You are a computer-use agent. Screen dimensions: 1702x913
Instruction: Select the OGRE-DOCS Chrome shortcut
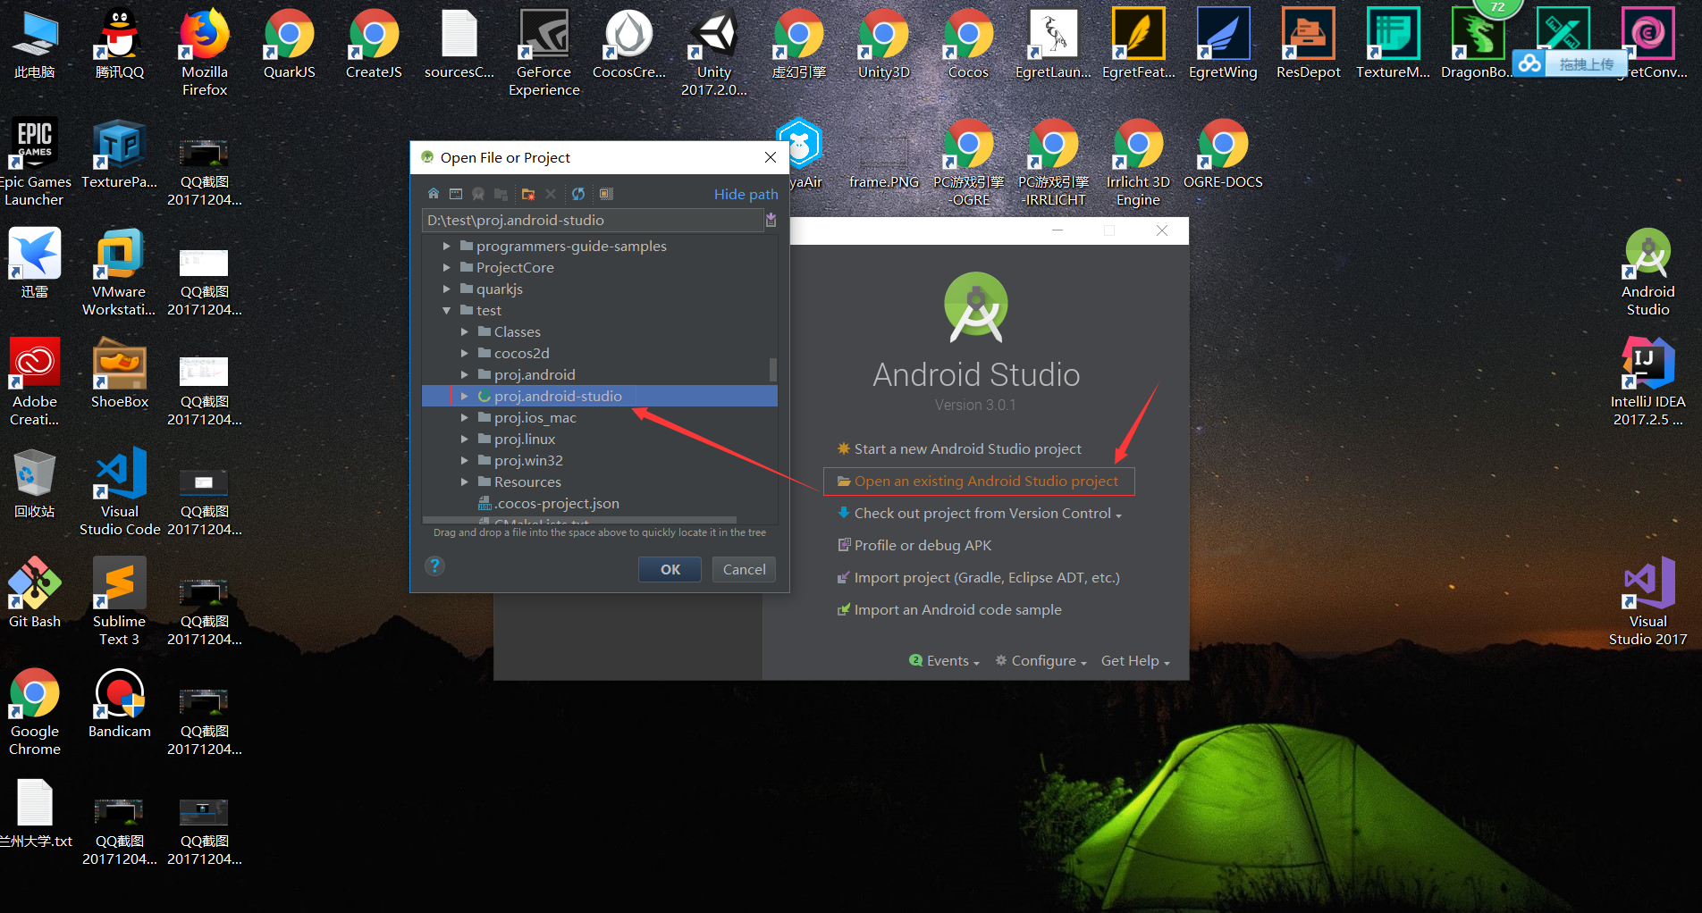pos(1223,154)
